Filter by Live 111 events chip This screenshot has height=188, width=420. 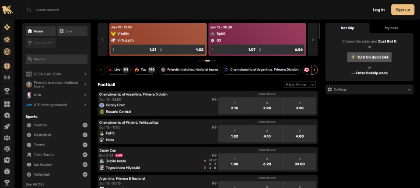pyautogui.click(x=118, y=70)
